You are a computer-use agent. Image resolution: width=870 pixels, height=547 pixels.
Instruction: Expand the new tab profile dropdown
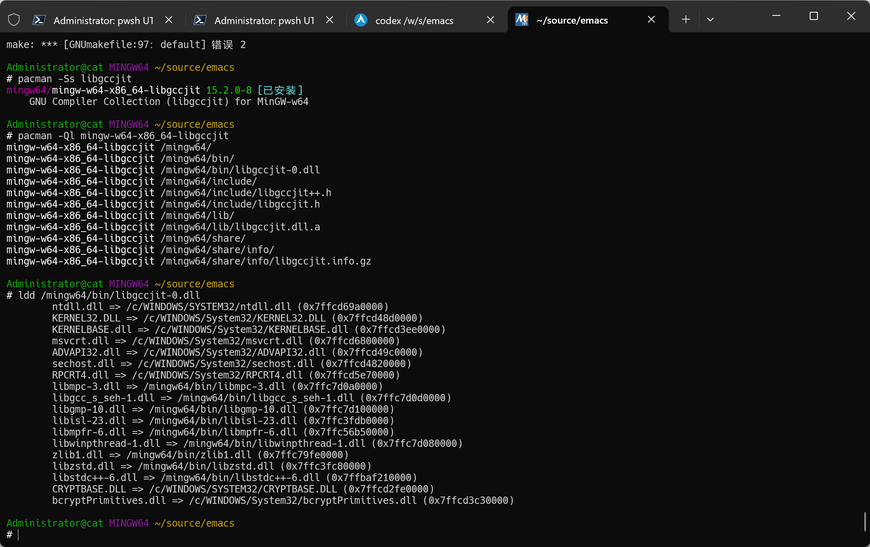pyautogui.click(x=710, y=20)
